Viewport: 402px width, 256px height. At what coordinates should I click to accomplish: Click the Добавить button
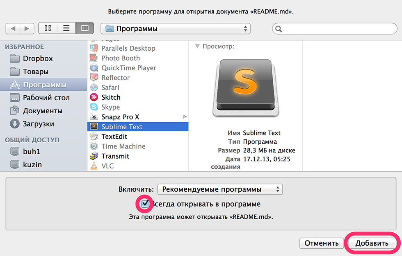point(372,243)
